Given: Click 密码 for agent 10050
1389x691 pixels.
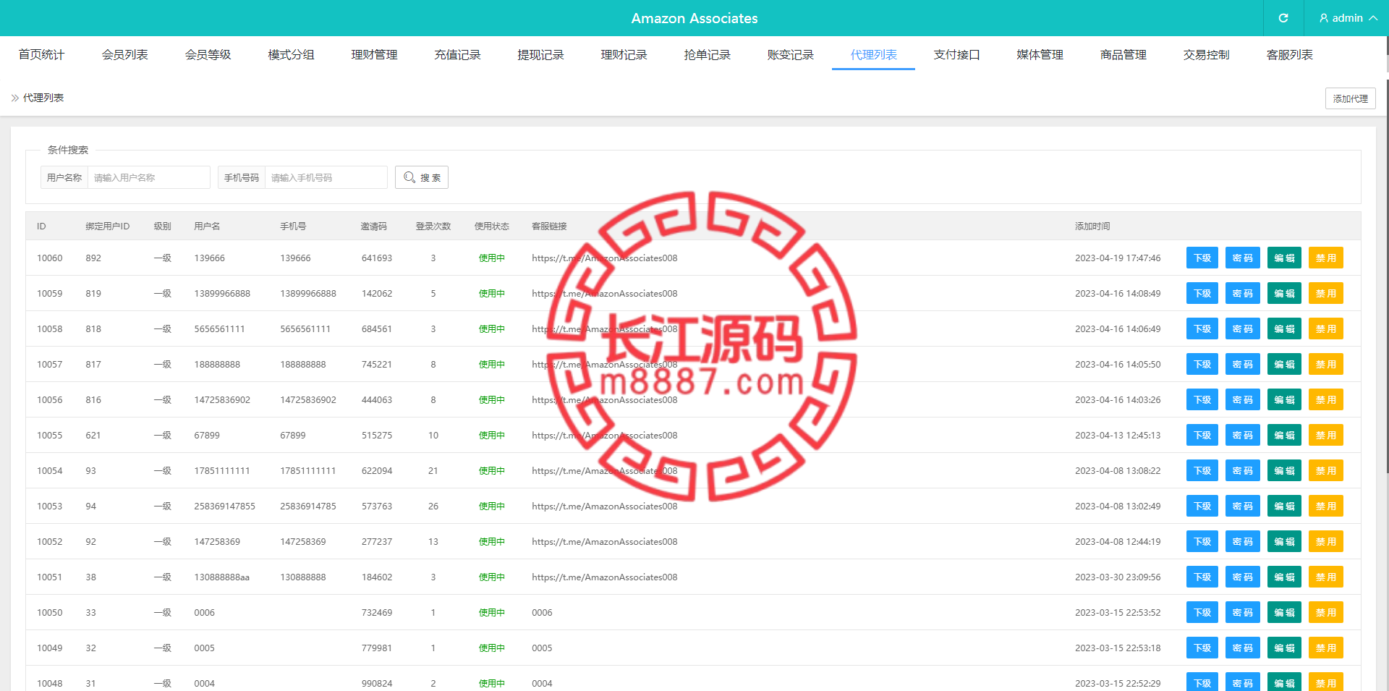Looking at the screenshot, I should tap(1243, 612).
